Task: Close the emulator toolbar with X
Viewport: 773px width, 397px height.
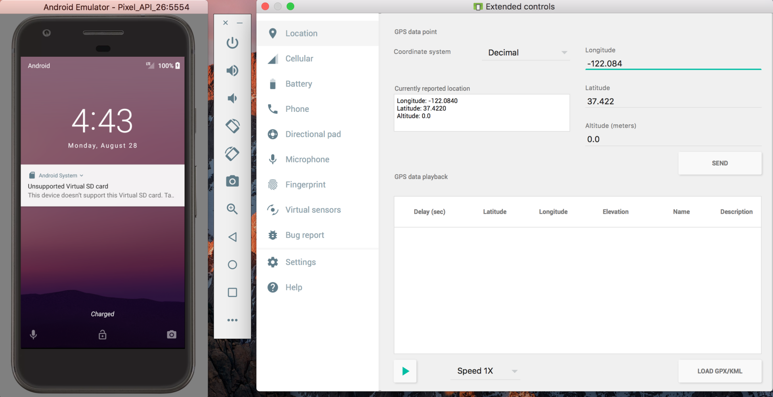Action: pyautogui.click(x=226, y=23)
